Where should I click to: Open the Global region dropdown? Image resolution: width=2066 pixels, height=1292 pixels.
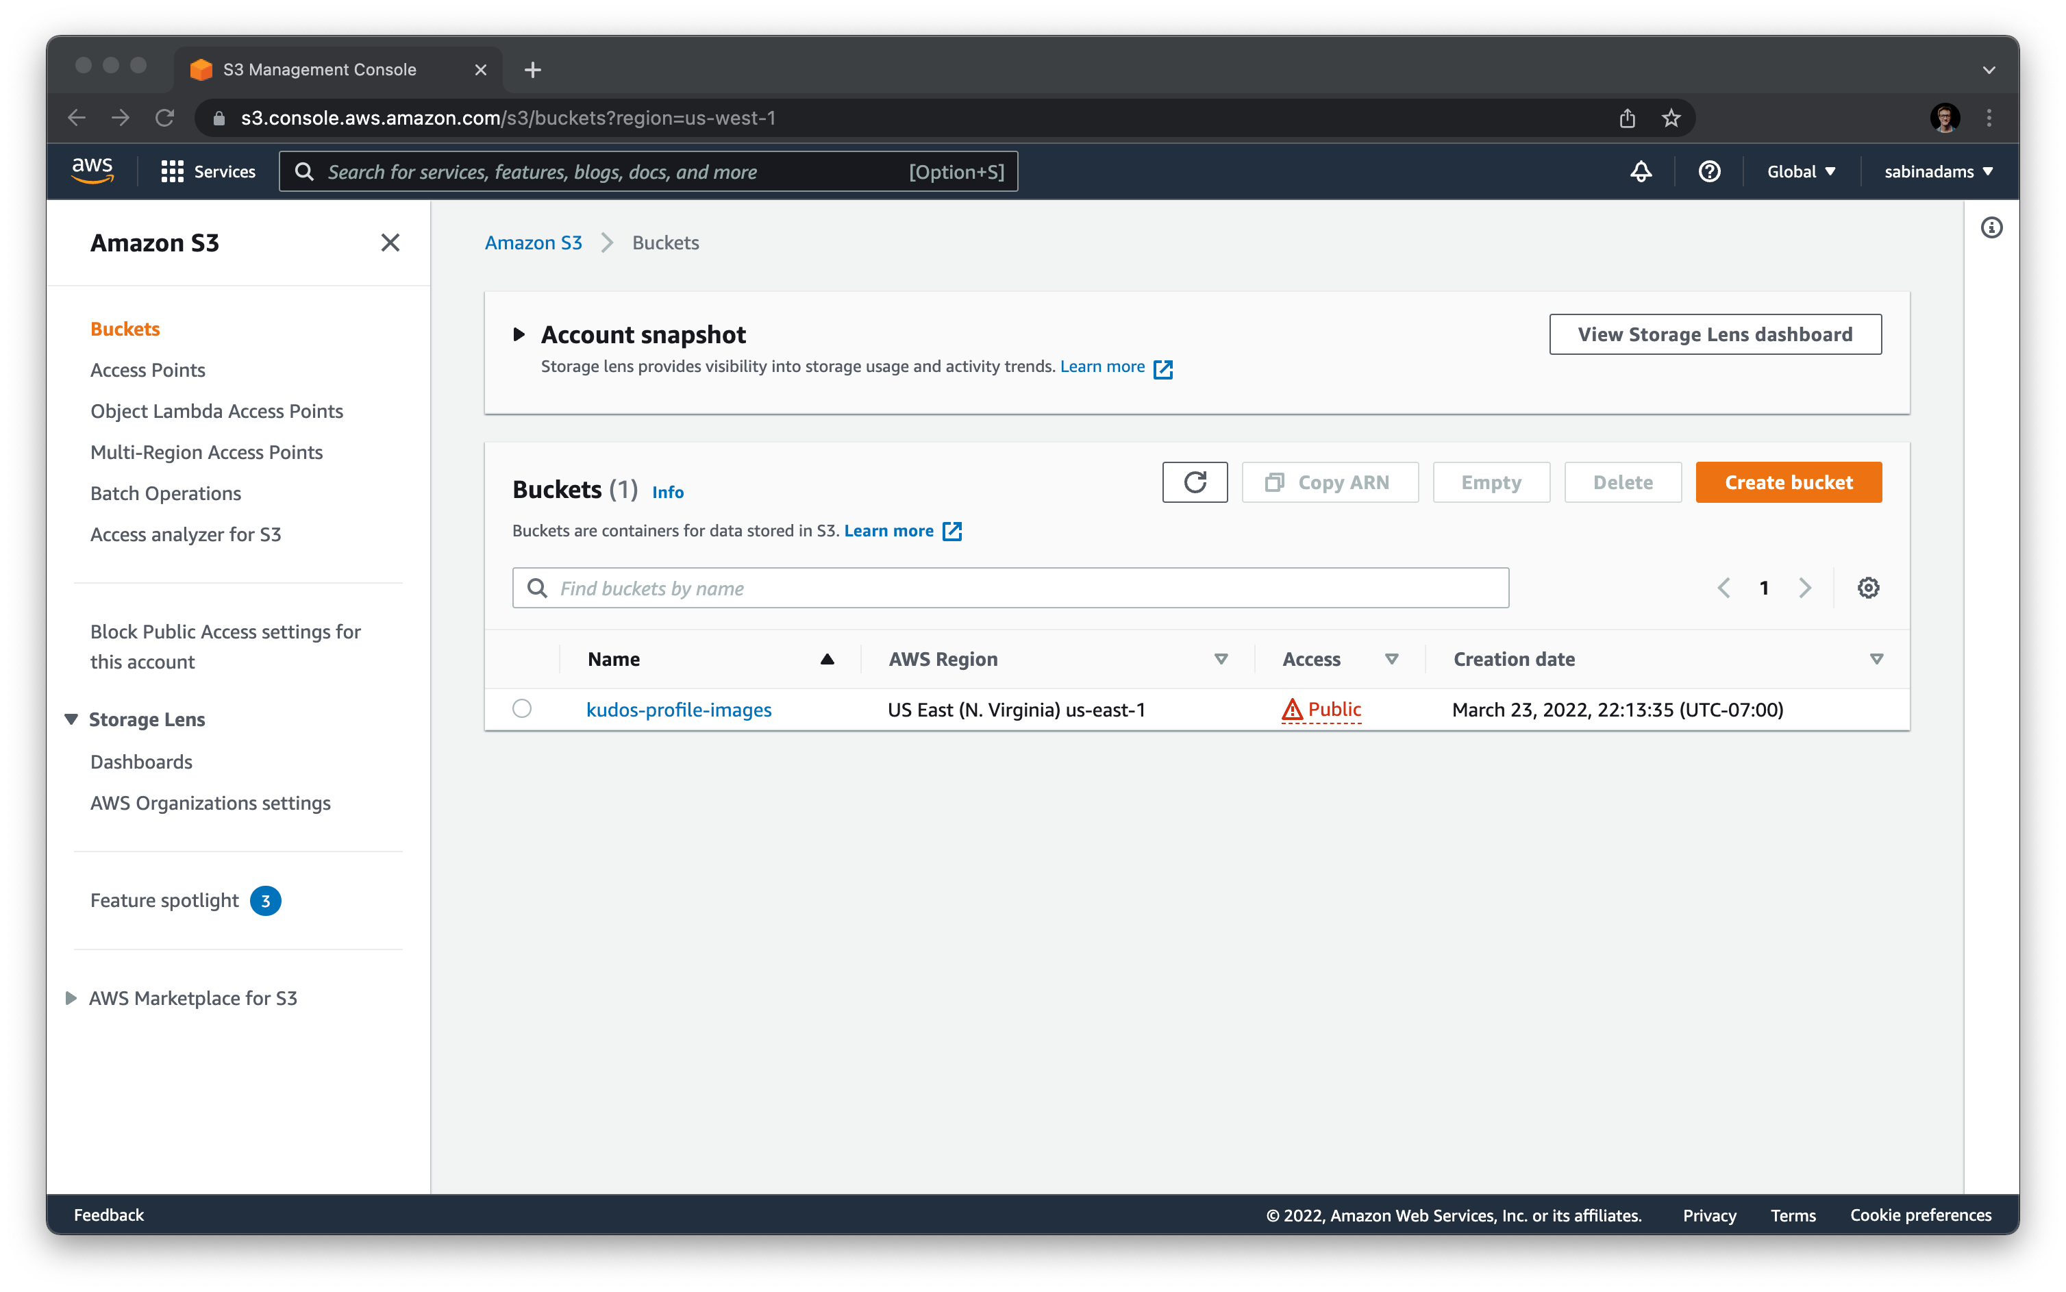coord(1800,172)
